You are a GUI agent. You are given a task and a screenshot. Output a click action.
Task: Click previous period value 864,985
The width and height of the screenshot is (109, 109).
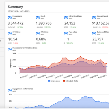pyautogui.click(x=40, y=27)
